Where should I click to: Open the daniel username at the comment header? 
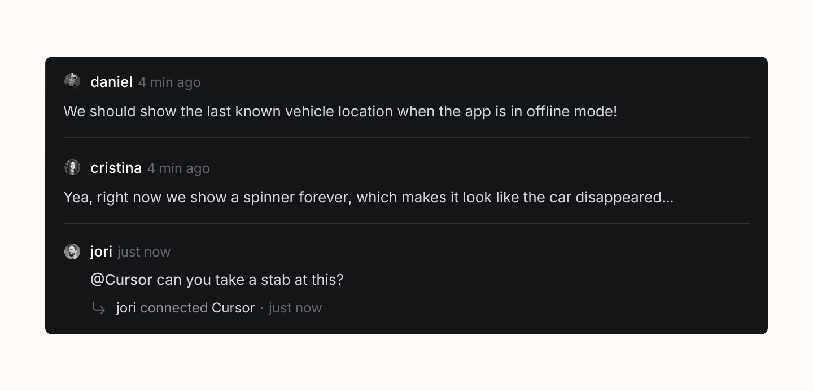(x=111, y=82)
